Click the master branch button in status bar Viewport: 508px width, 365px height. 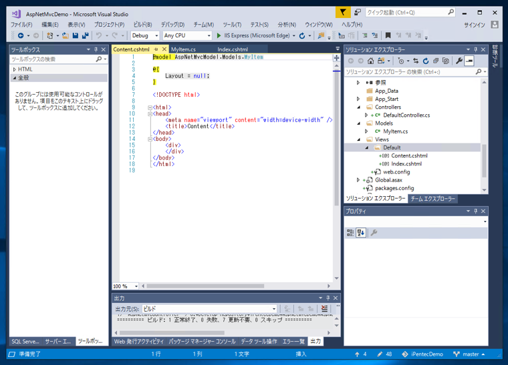(469, 354)
